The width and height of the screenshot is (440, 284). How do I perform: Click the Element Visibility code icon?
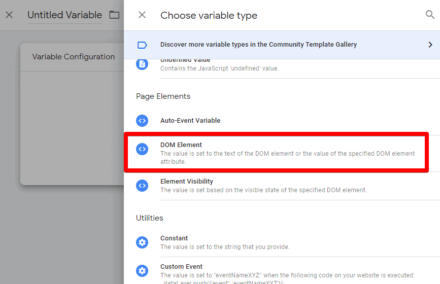tap(142, 186)
